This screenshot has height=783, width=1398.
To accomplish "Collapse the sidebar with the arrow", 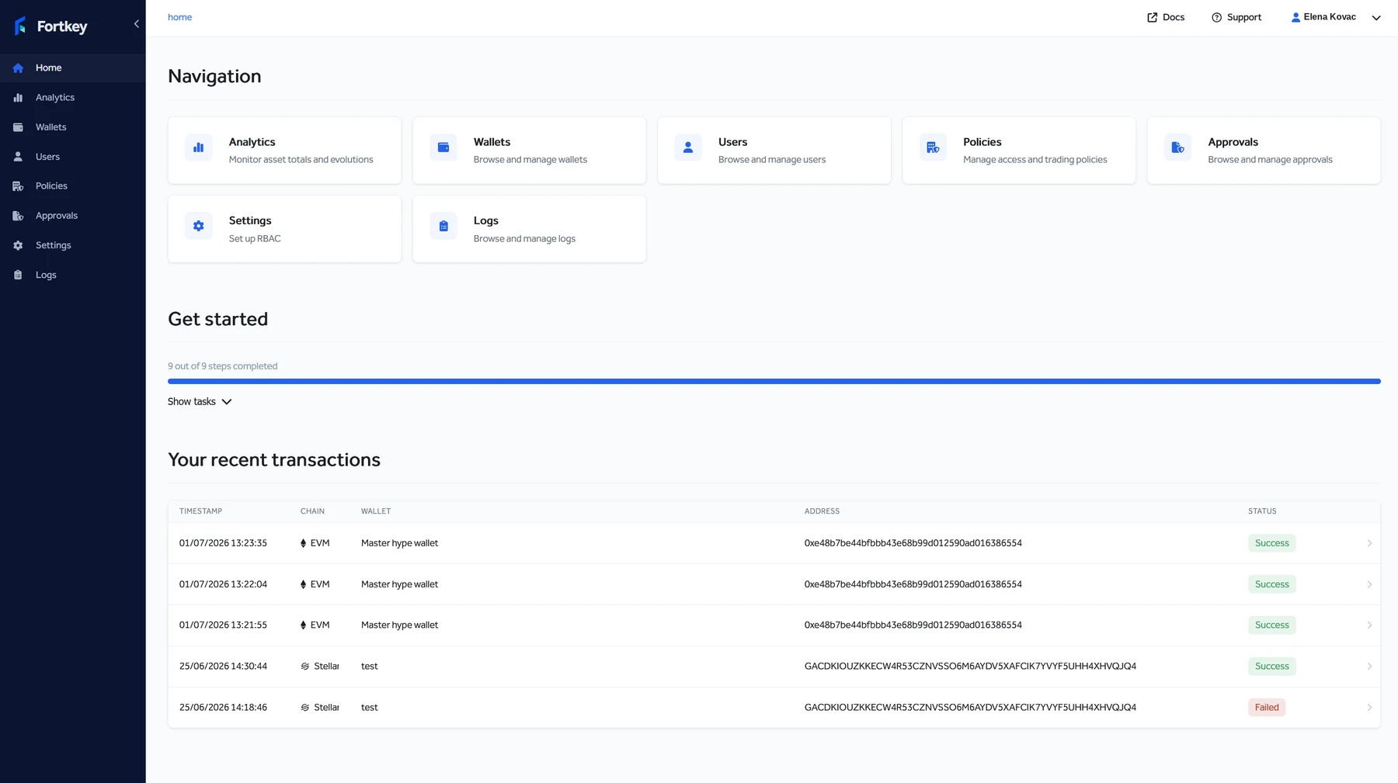I will 137,24.
